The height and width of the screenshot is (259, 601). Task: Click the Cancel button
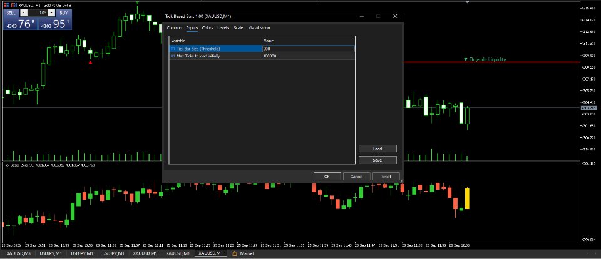[356, 177]
